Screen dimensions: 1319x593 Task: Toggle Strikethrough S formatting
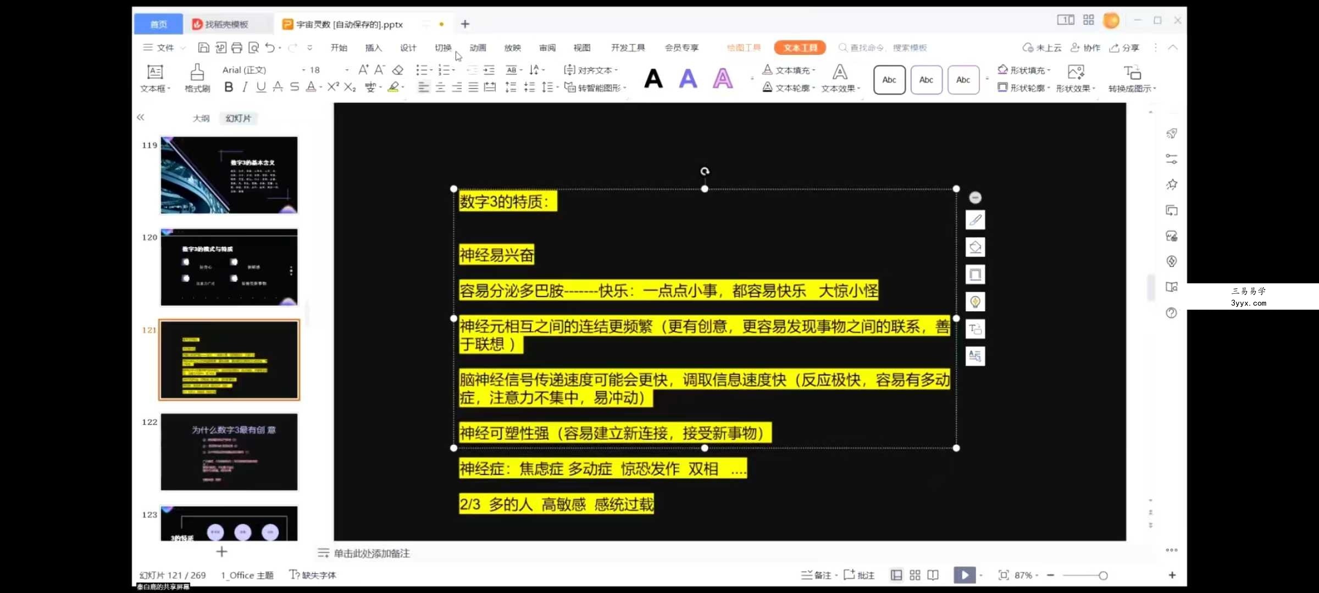(x=295, y=87)
